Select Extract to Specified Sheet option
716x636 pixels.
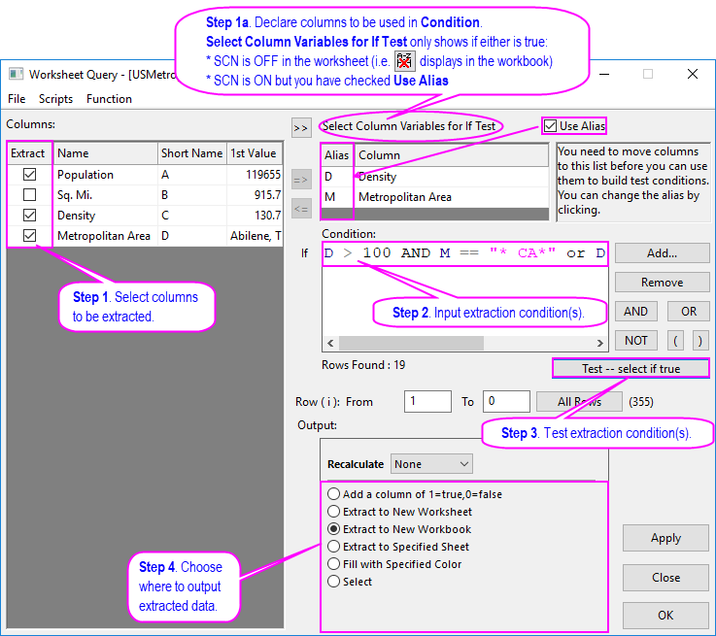pos(334,547)
